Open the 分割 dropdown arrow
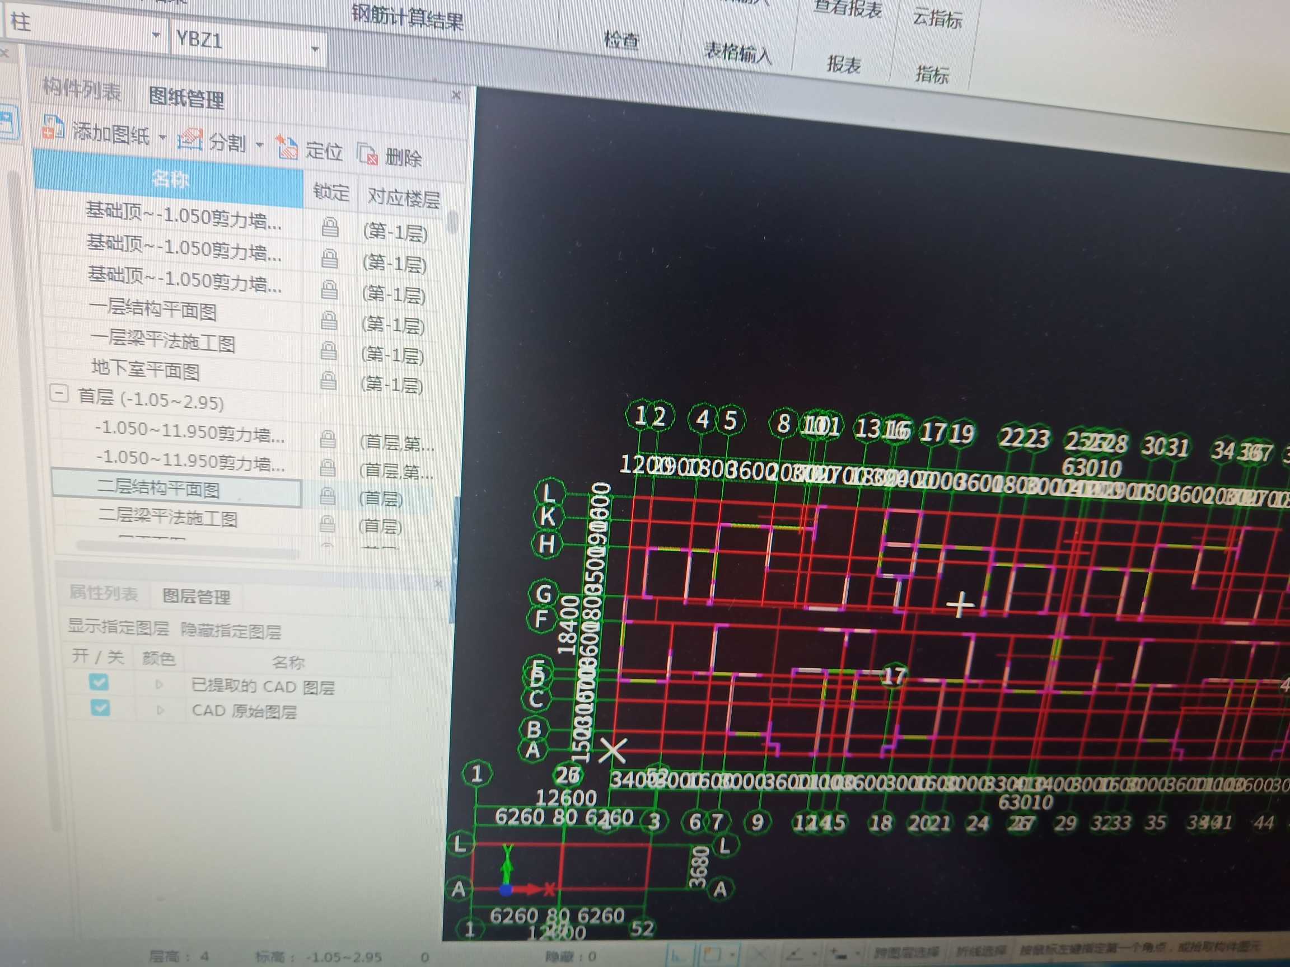The image size is (1290, 967). click(x=260, y=144)
